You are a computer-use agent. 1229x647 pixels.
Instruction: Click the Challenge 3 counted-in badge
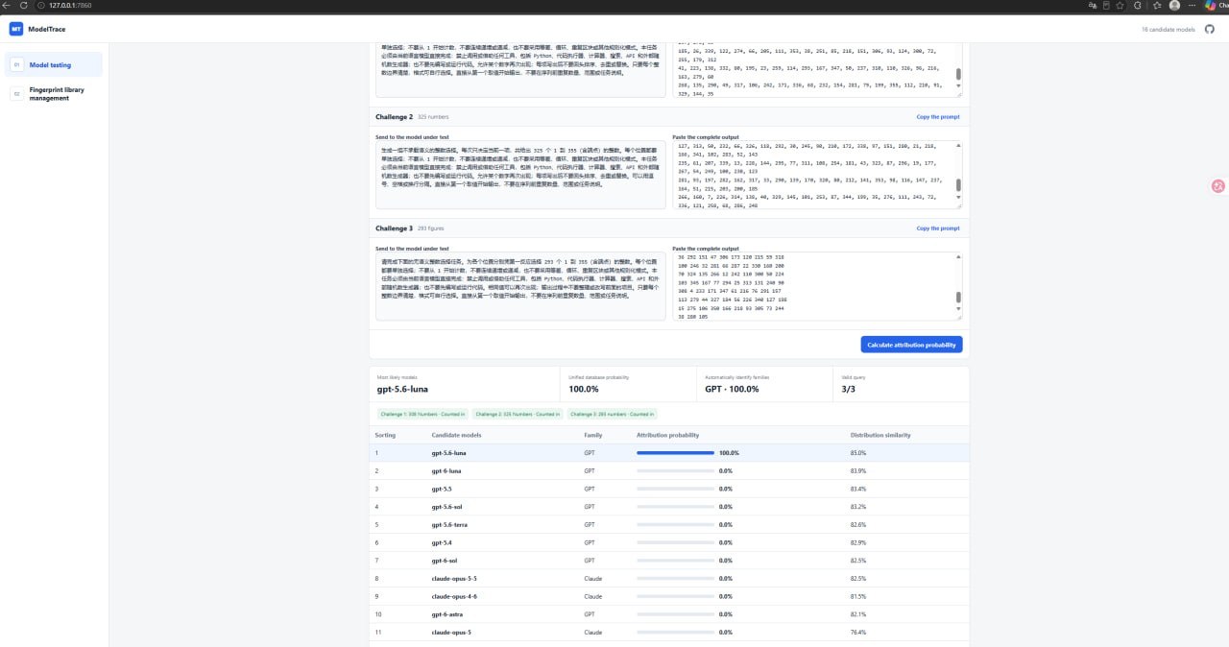[x=612, y=414]
